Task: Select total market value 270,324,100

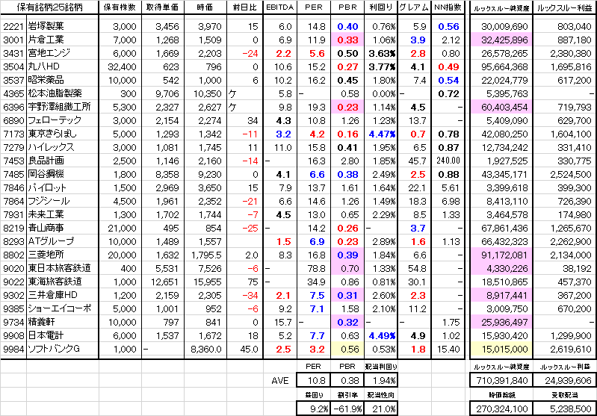Action: [x=501, y=409]
